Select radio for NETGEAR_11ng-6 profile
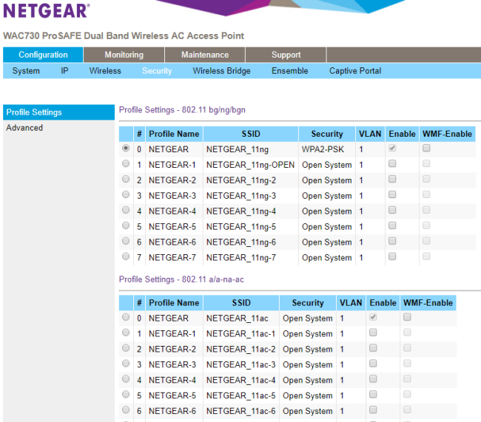 126,241
